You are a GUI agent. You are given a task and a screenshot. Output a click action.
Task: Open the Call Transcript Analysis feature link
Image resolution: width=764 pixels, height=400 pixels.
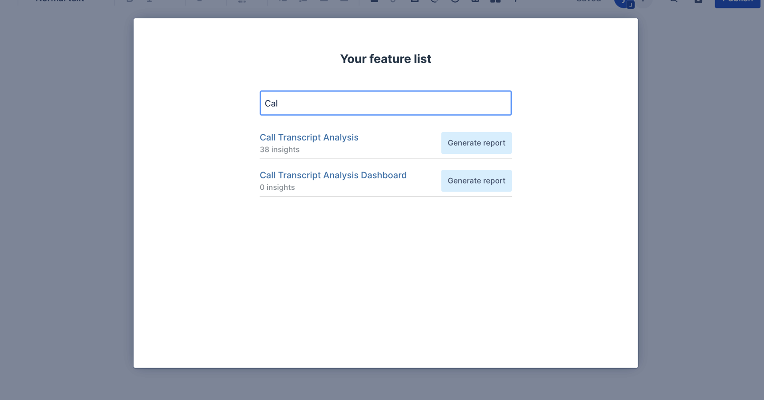309,137
